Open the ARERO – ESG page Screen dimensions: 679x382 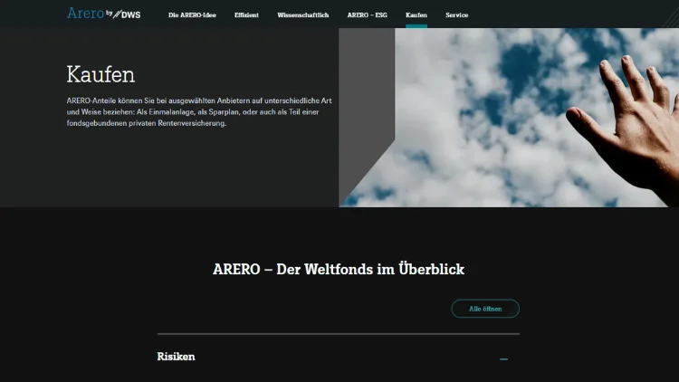point(368,15)
